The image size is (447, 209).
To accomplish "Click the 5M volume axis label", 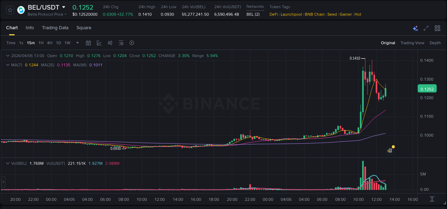I will [x=423, y=174].
